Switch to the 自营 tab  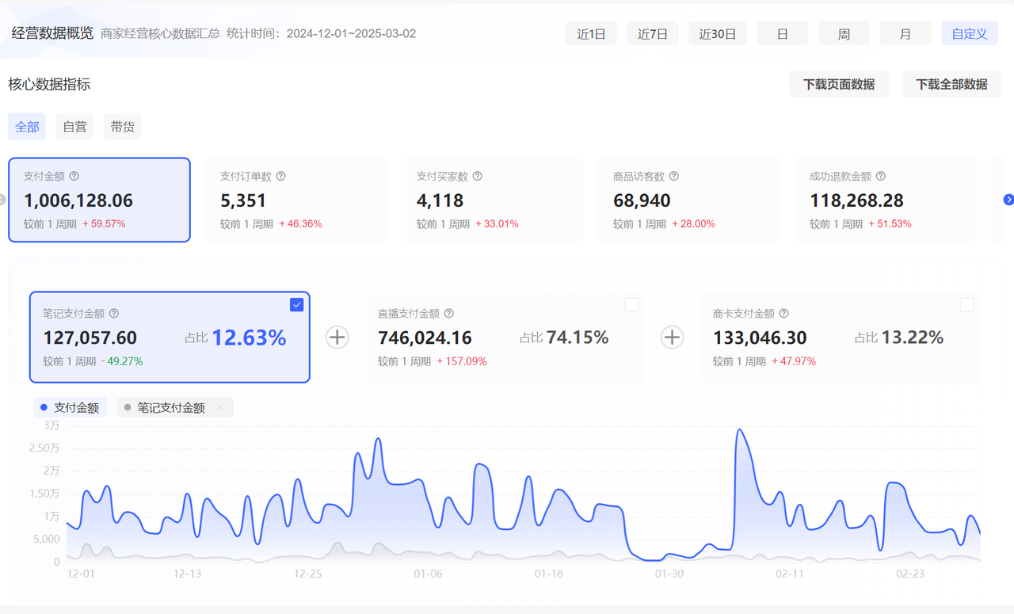[74, 127]
